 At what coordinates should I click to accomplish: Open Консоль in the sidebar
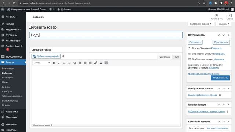click(x=13, y=16)
